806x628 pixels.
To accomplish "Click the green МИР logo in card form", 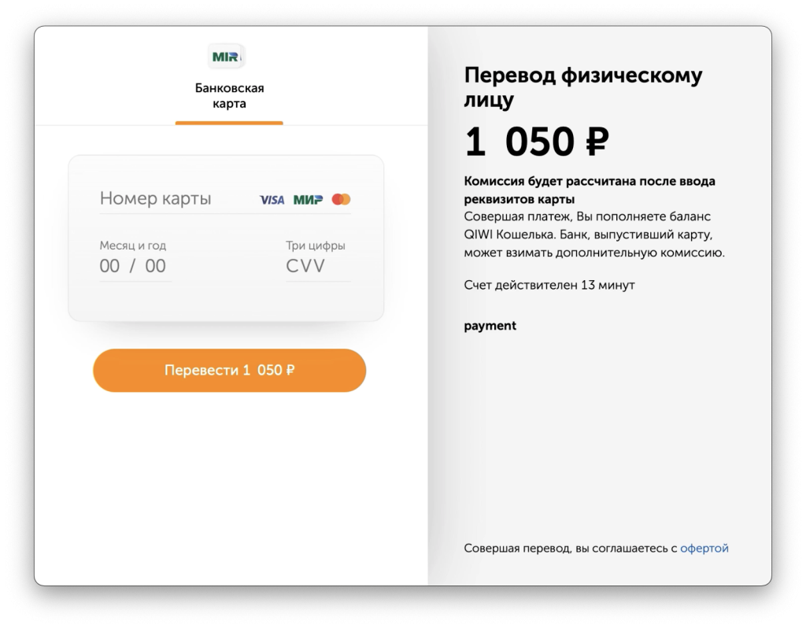I will point(308,200).
